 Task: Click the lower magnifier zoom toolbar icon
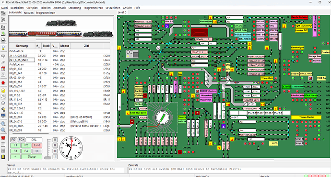[x=3, y=130]
